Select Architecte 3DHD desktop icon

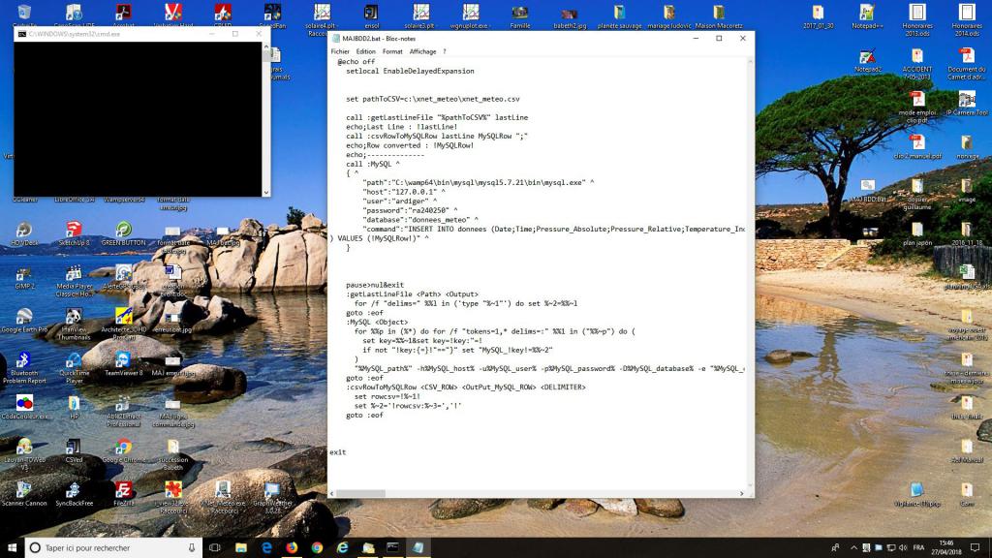pyautogui.click(x=123, y=325)
